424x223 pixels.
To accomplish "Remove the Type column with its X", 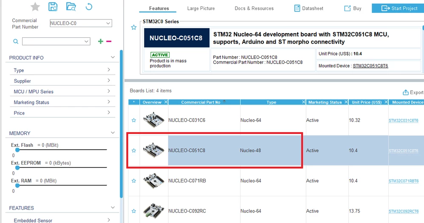I will [x=304, y=102].
